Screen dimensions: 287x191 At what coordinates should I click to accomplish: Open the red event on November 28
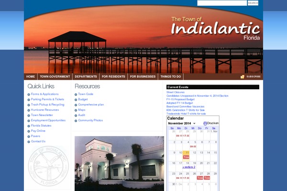[207, 178]
